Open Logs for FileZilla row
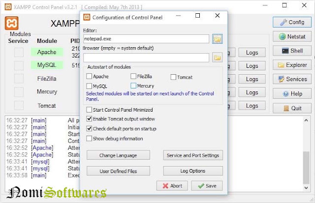The height and width of the screenshot is (203, 315). (252, 79)
